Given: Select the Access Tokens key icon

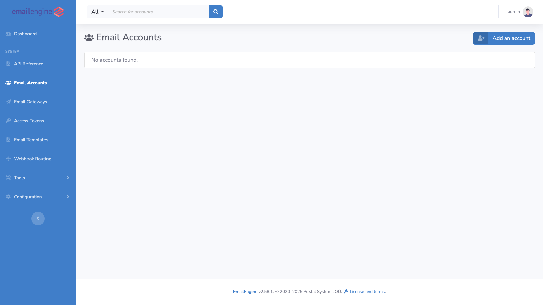Looking at the screenshot, I should [x=8, y=121].
